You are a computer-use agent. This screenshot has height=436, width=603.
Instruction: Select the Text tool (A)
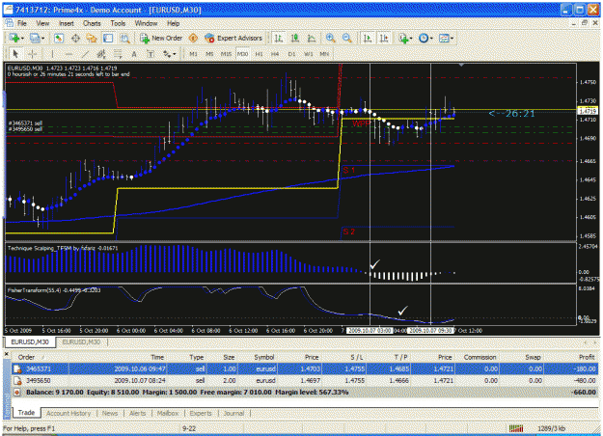point(134,54)
